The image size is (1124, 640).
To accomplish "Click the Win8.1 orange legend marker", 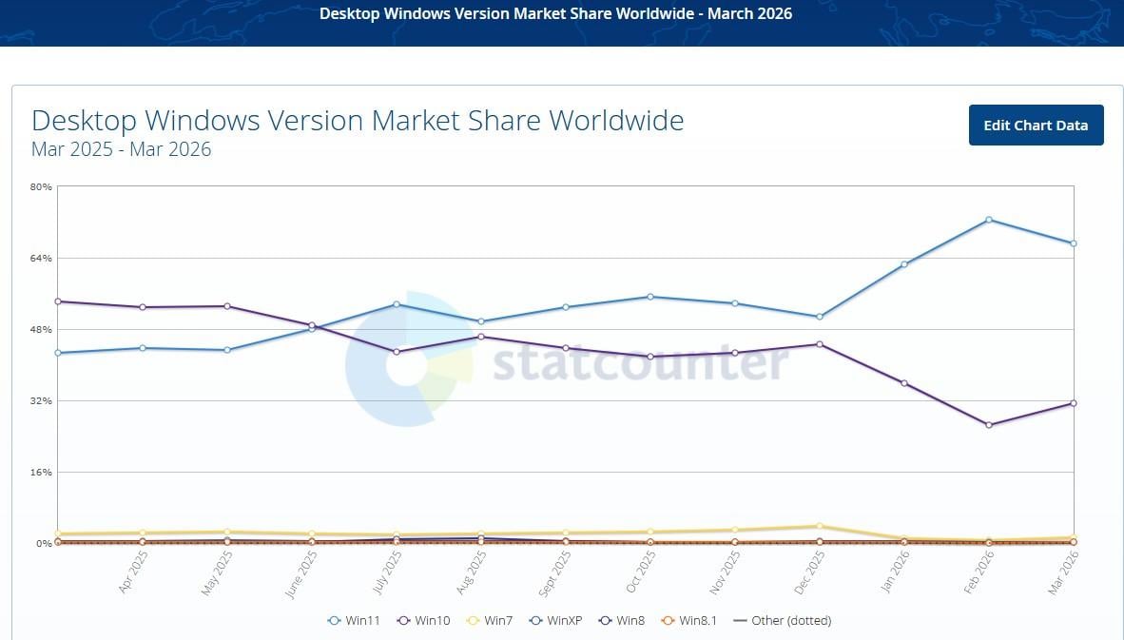I will 668,621.
